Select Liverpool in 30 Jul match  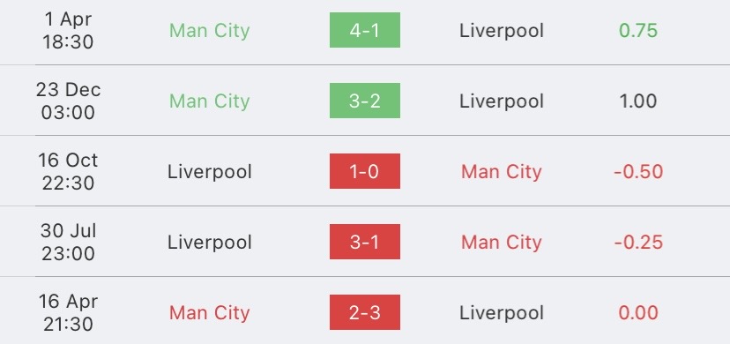coord(210,242)
